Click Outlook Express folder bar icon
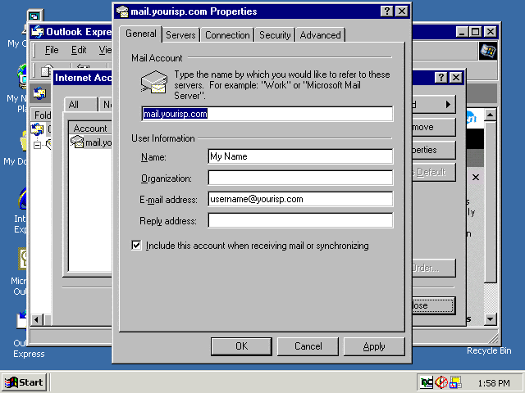The height and width of the screenshot is (393, 525). (39, 93)
